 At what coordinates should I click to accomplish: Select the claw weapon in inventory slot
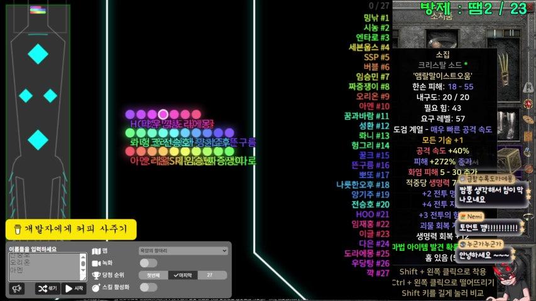pyautogui.click(x=504, y=68)
